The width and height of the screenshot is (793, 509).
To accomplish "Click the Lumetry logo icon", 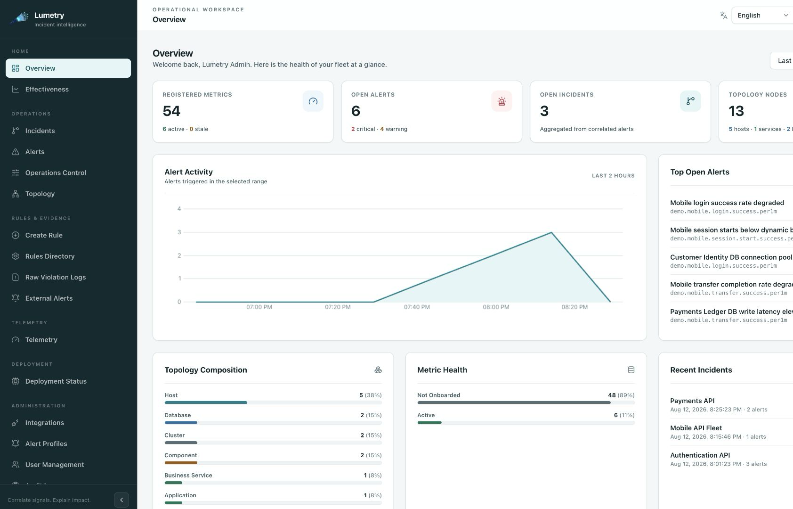I will point(19,18).
